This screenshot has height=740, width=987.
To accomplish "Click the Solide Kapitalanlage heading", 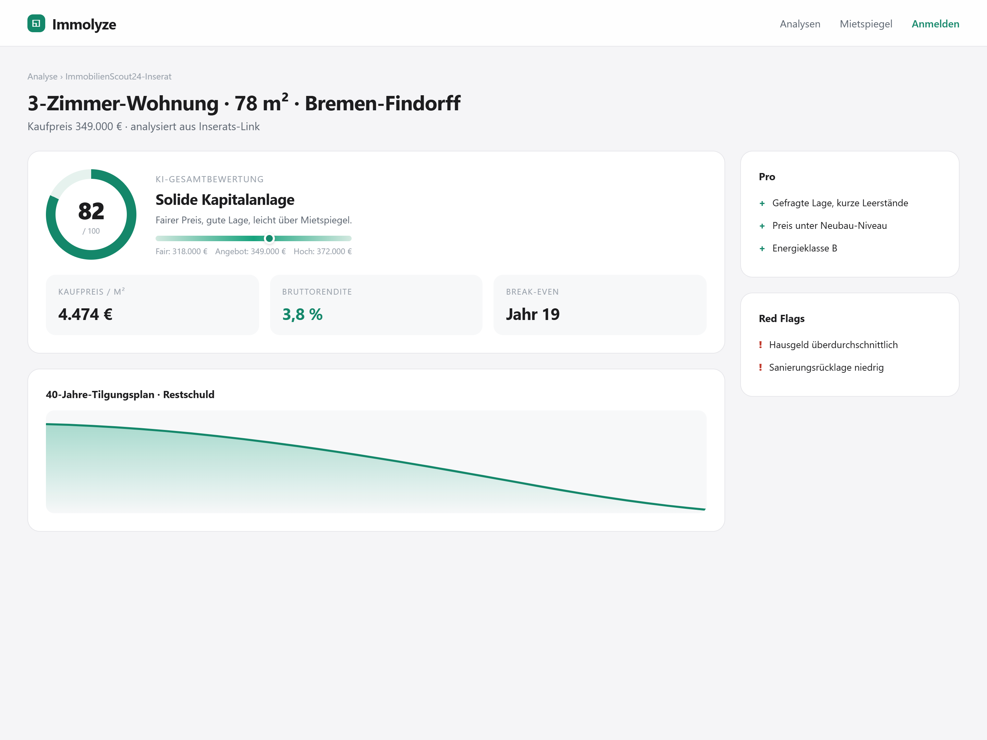I will click(225, 200).
